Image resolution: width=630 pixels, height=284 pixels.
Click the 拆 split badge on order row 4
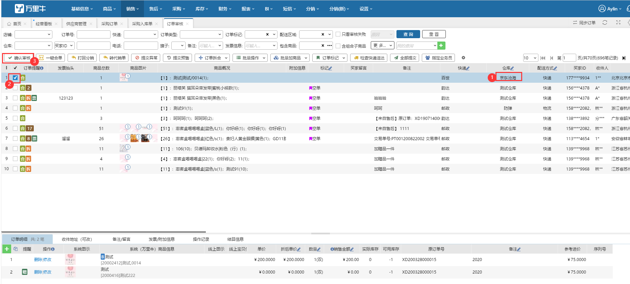[28, 108]
